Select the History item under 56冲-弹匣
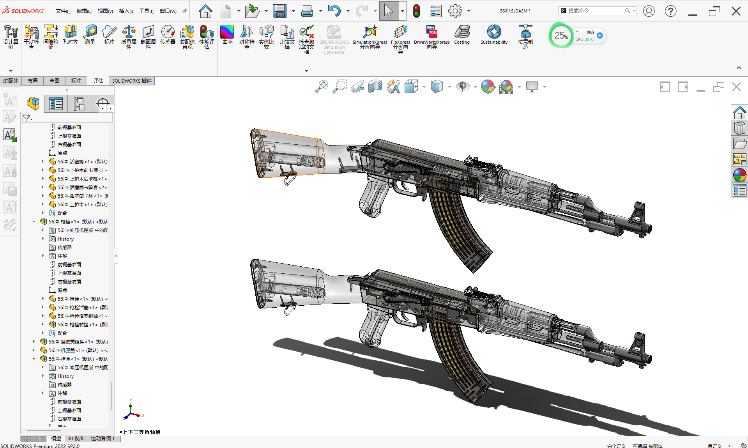Screen dimensions: 748x448 (65, 376)
